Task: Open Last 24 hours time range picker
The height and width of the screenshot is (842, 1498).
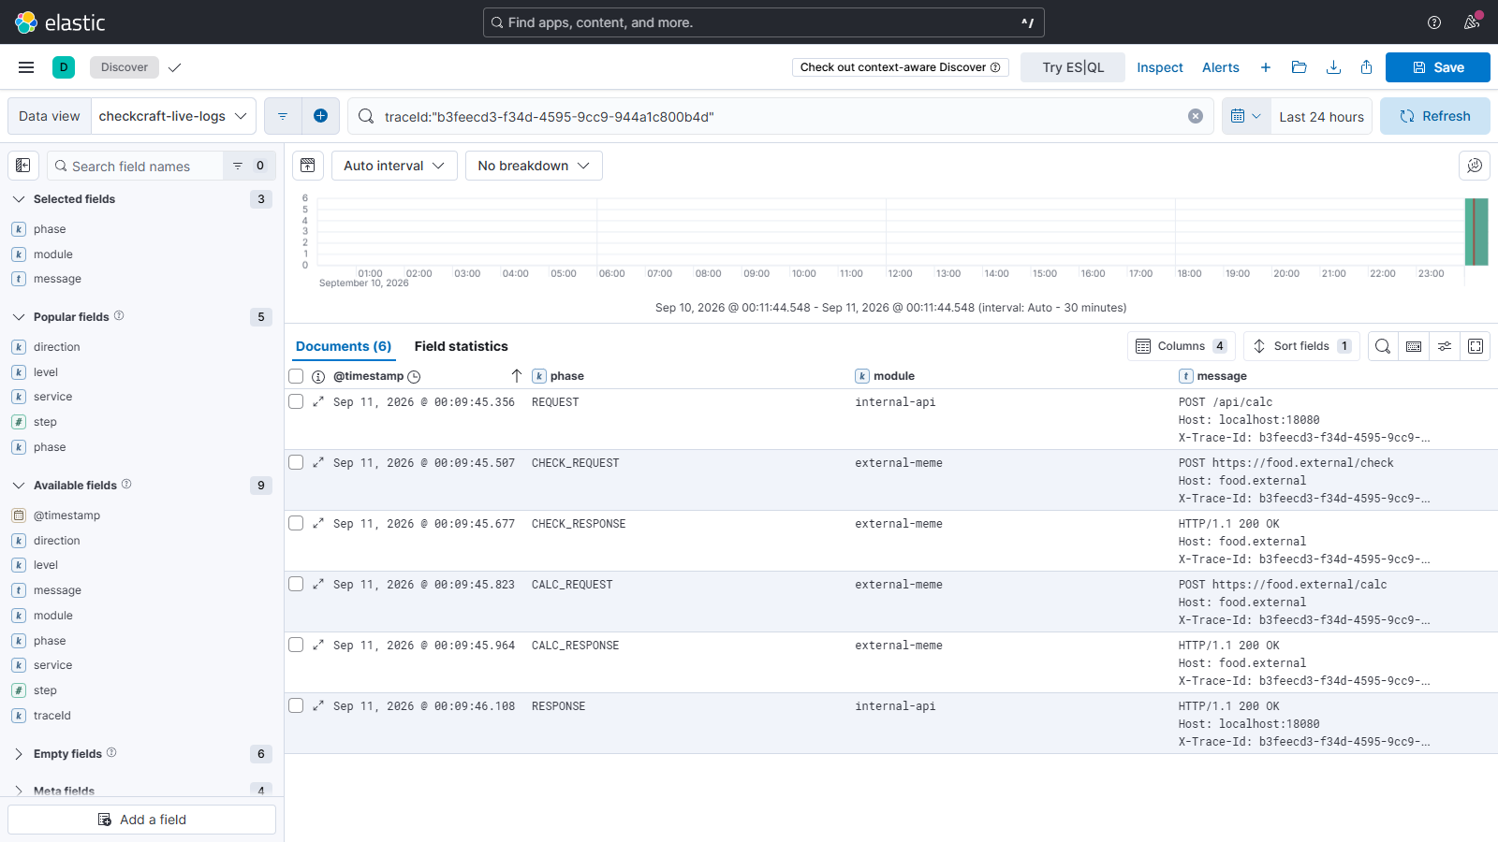Action: point(1321,116)
